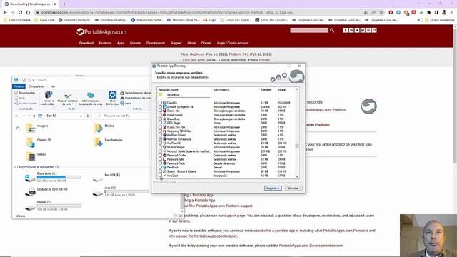Click the PortableApps.com logo in header
Viewport: 457px width, 257px height.
(101, 31)
